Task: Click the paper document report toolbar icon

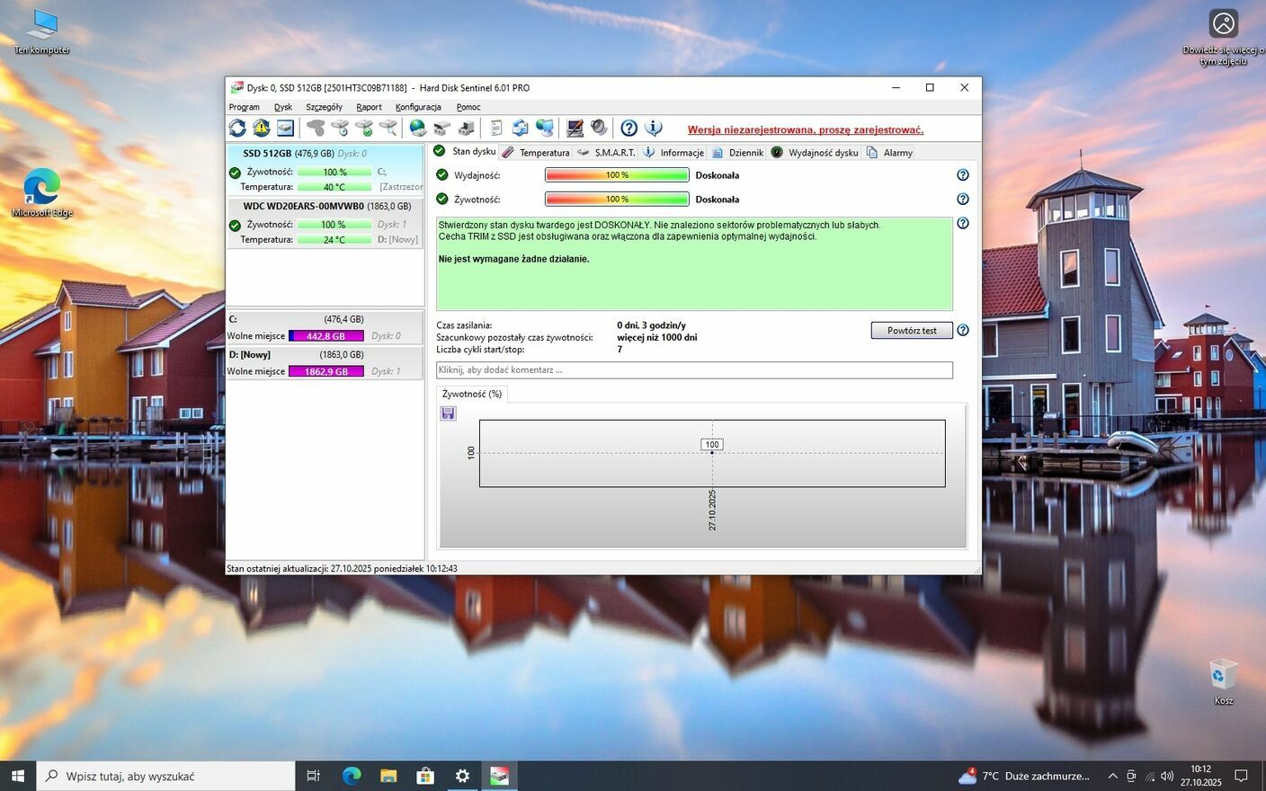Action: [x=495, y=129]
